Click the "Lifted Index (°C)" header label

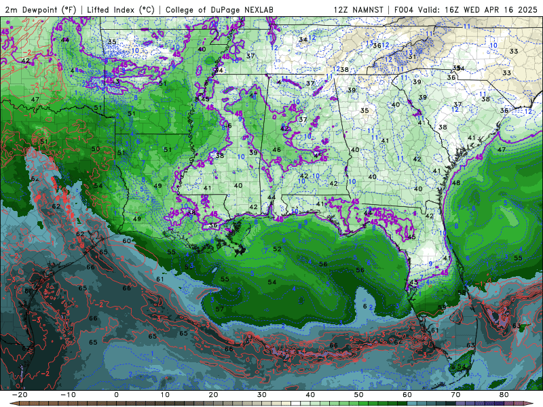click(x=121, y=9)
